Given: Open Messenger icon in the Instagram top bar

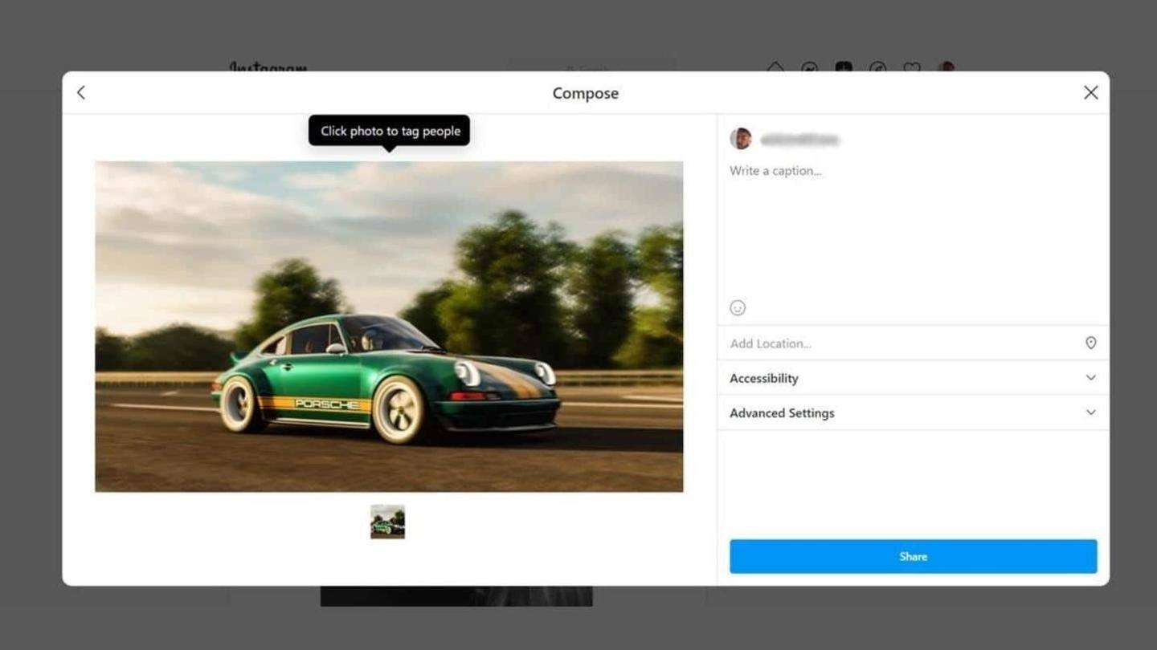Looking at the screenshot, I should (809, 67).
